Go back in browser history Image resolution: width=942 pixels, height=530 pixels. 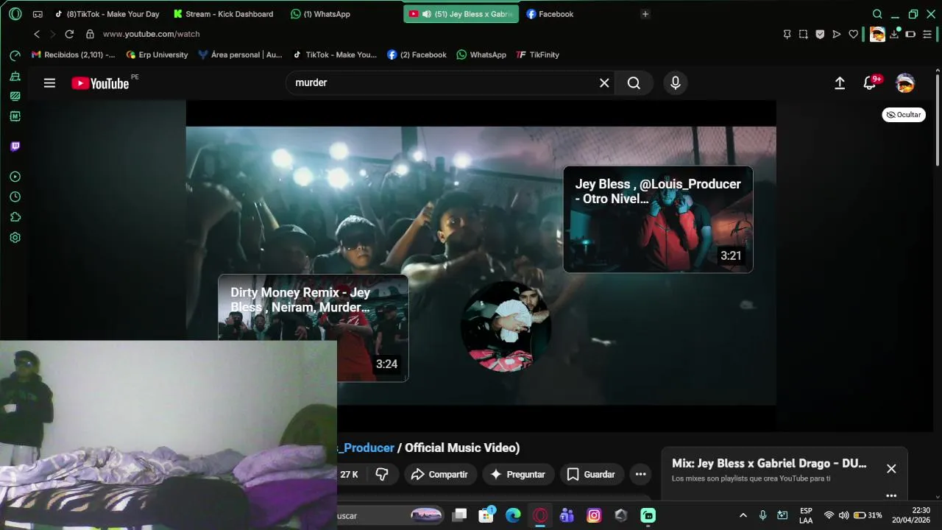point(37,34)
